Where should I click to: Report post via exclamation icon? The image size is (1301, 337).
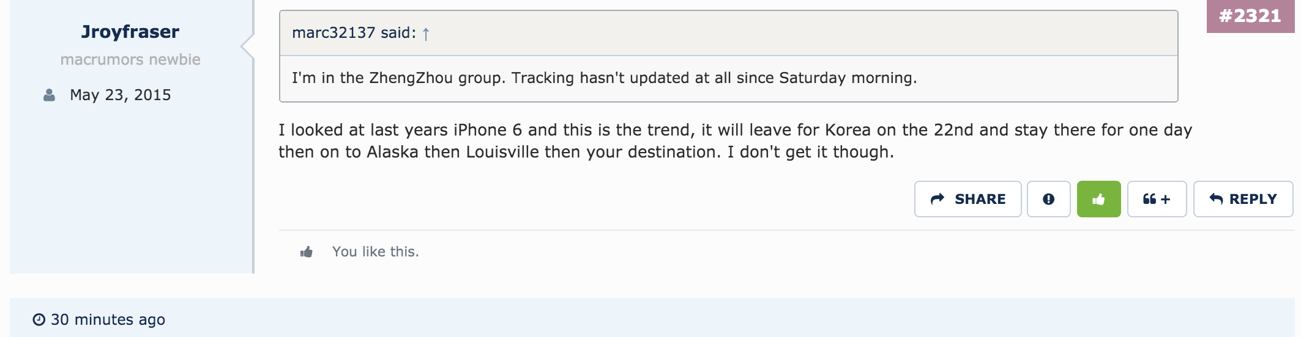click(x=1048, y=199)
